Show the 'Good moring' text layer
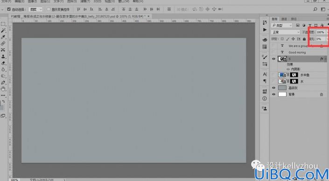Image resolution: width=329 pixels, height=181 pixels. pyautogui.click(x=273, y=52)
